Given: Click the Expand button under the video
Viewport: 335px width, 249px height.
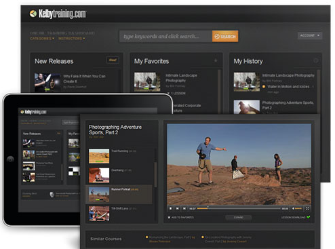Looking at the screenshot, I should coord(239,217).
